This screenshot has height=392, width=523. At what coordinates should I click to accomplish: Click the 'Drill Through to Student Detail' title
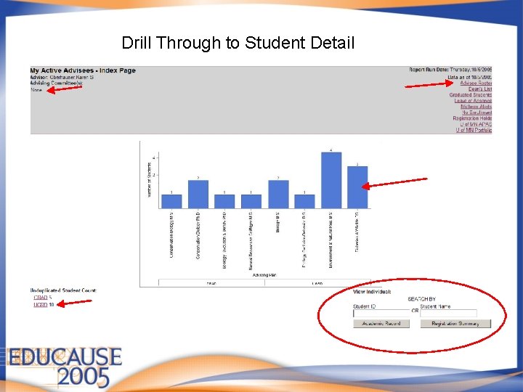coord(238,43)
